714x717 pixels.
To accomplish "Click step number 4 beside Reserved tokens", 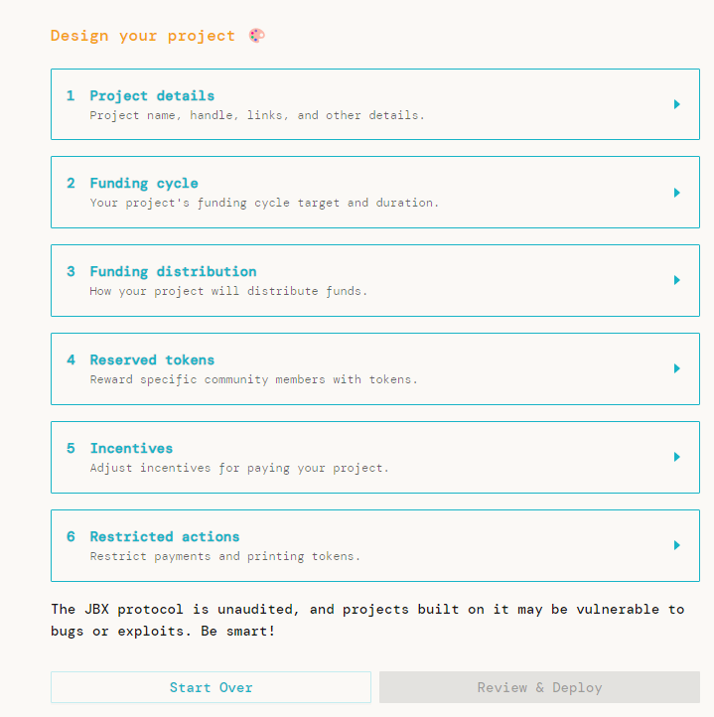I will 71,359.
